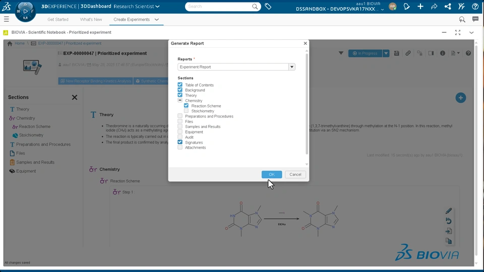Click the plus add icon in the top bar

[420, 7]
